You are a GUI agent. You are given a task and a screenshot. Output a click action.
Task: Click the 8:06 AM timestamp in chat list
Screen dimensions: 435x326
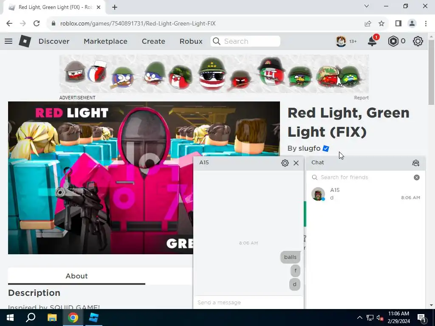click(410, 198)
